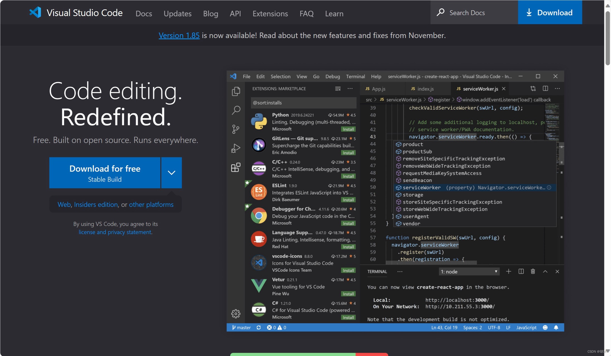611x356 pixels.
Task: Open Source Control icon in activity bar
Action: point(236,129)
